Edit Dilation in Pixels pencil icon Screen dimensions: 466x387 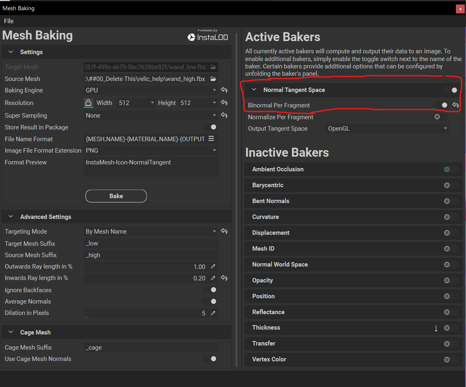click(213, 313)
